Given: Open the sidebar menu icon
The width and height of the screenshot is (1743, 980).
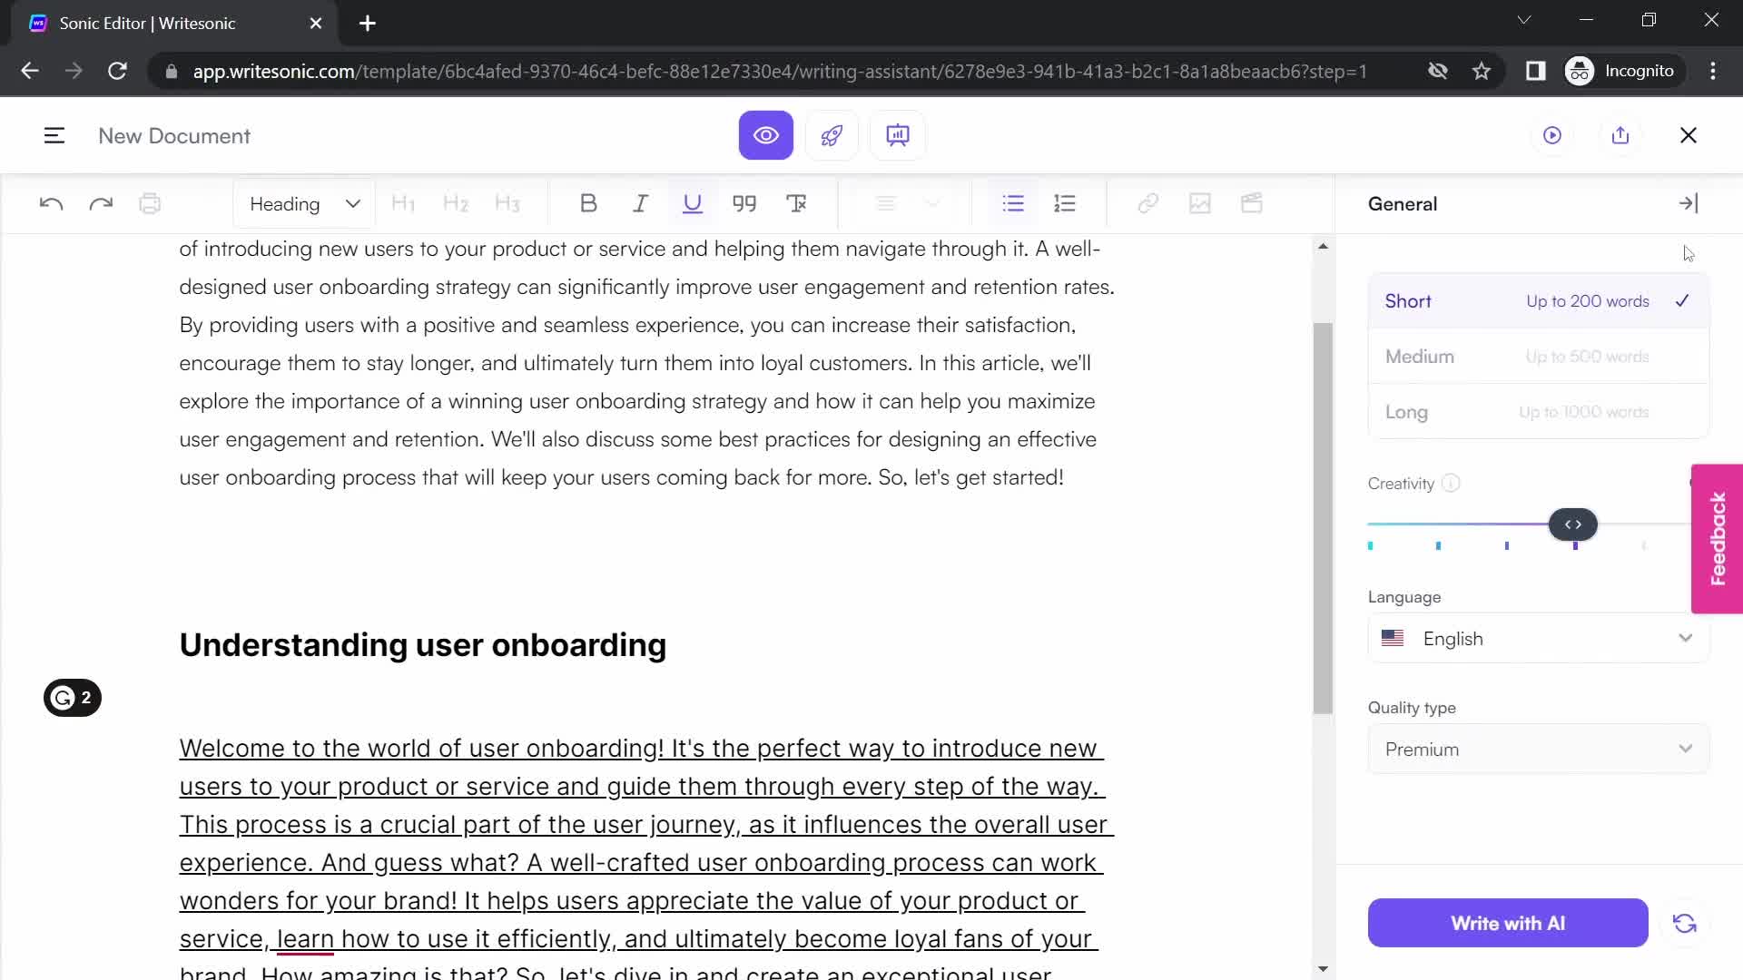Looking at the screenshot, I should [53, 135].
